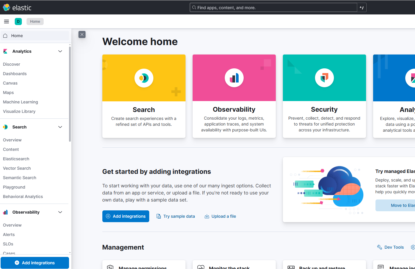
Task: Click the Manage permissions shield icon
Action: click(110, 267)
